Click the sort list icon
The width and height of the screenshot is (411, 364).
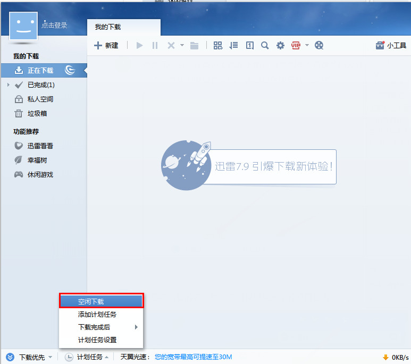click(233, 46)
